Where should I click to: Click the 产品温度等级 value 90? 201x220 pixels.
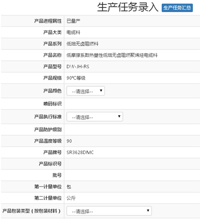click(x=69, y=141)
